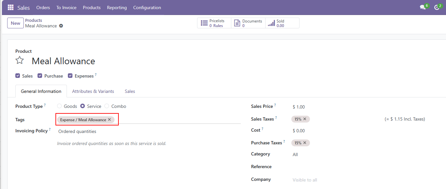The width and height of the screenshot is (446, 189).
Task: Remove the Expense / Meal Allowance tag
Action: coord(109,120)
